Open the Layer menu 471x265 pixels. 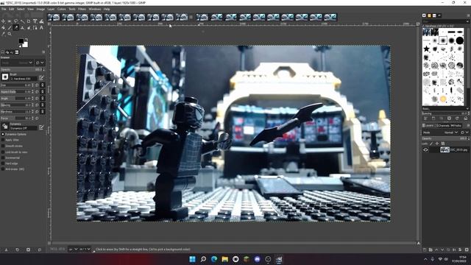pos(51,9)
